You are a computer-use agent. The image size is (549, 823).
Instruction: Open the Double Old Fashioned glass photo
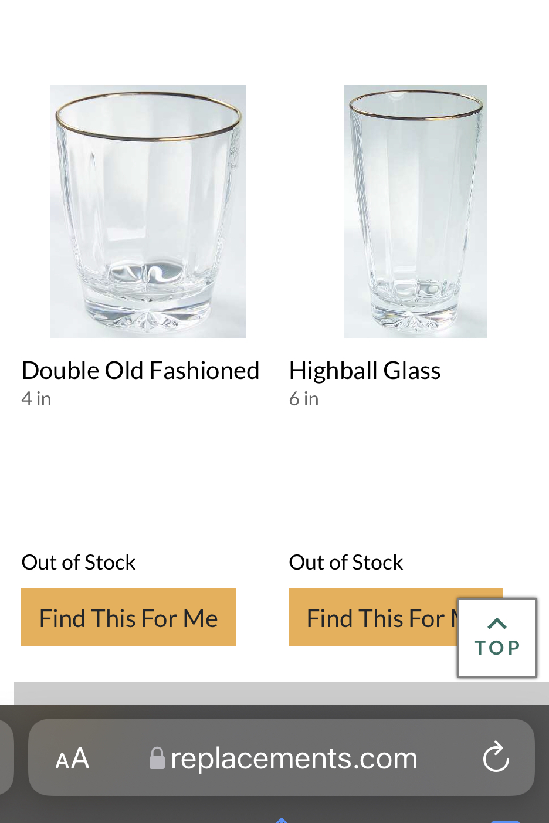tap(148, 211)
